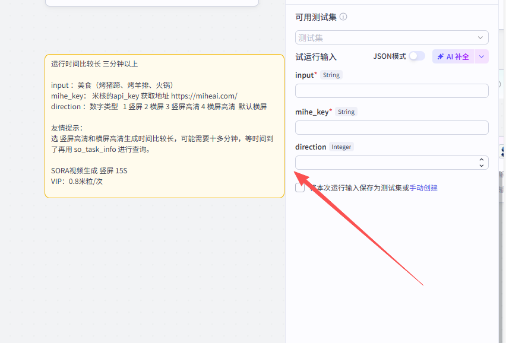Click the AI 补全 button

[x=453, y=56]
